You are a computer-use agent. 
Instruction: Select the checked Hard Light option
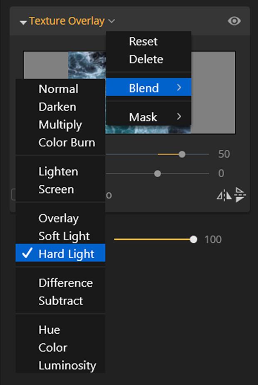coord(60,253)
